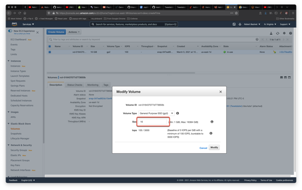Open Security Groups in the sidebar
Image resolution: width=302 pixels, height=190 pixels.
[x=19, y=150]
